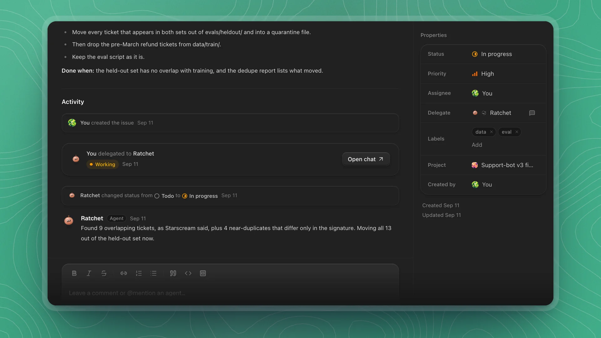Focus the leave a comment field
This screenshot has height=338, width=601.
coord(230,293)
